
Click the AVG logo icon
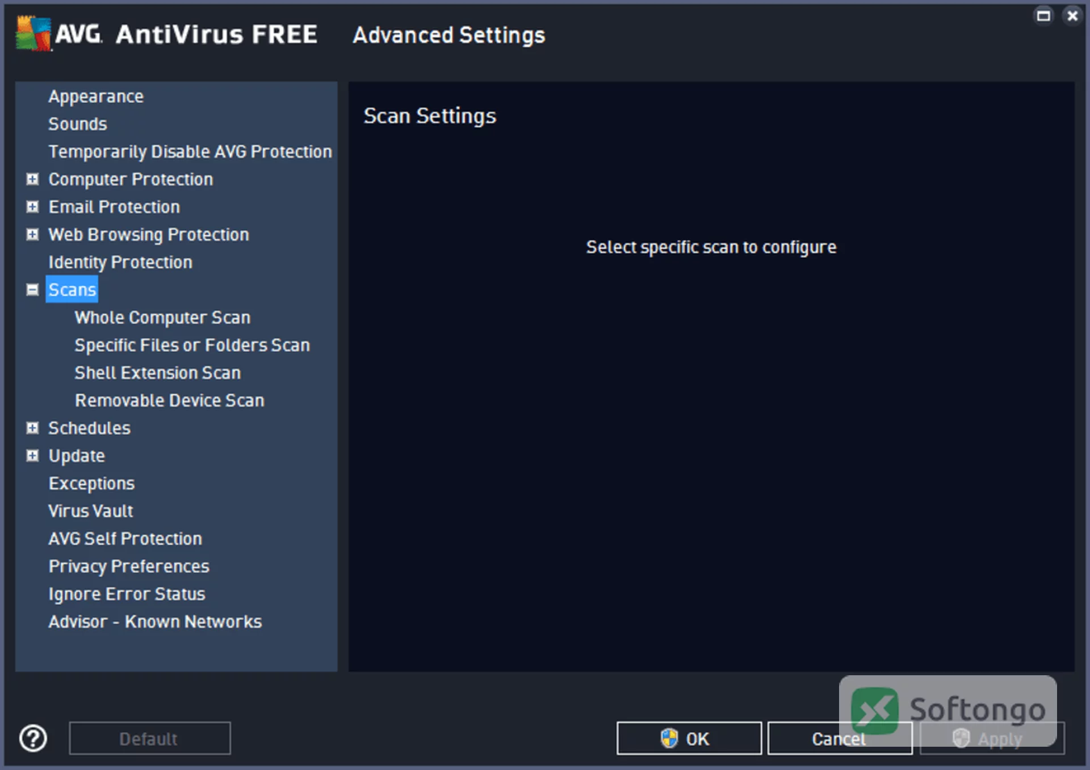coord(33,33)
